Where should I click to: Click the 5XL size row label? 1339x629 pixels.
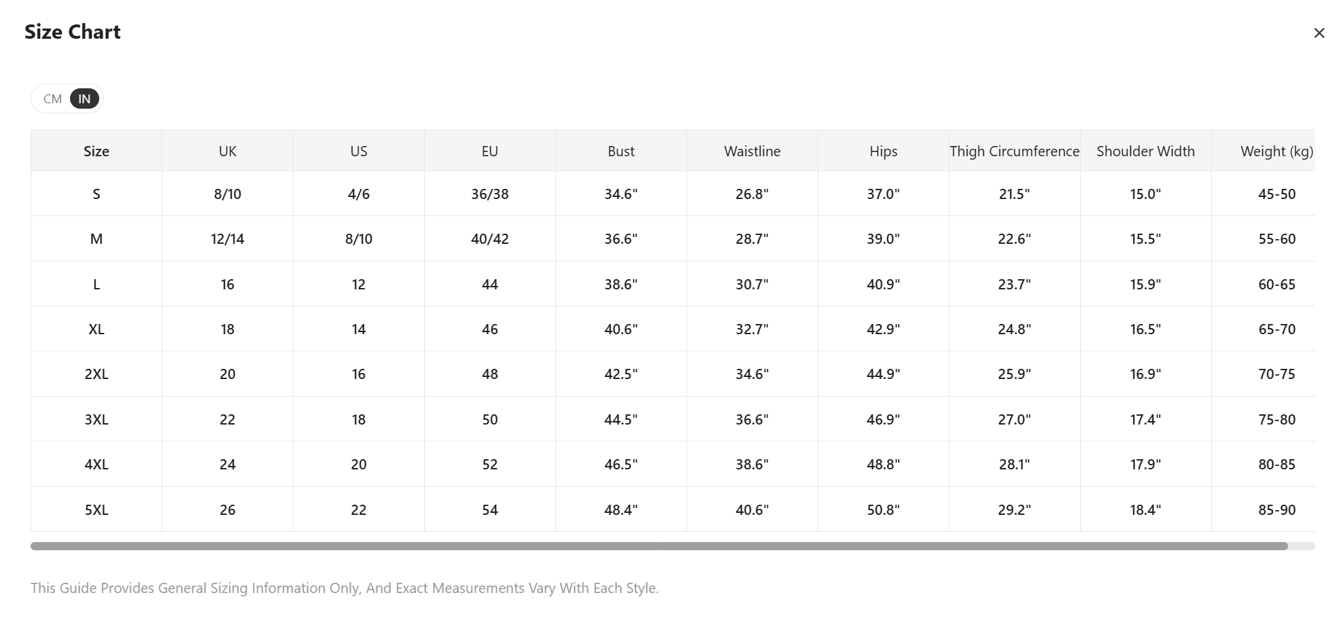point(97,510)
